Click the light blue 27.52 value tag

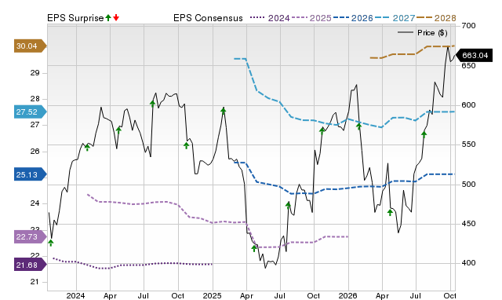pyautogui.click(x=30, y=112)
